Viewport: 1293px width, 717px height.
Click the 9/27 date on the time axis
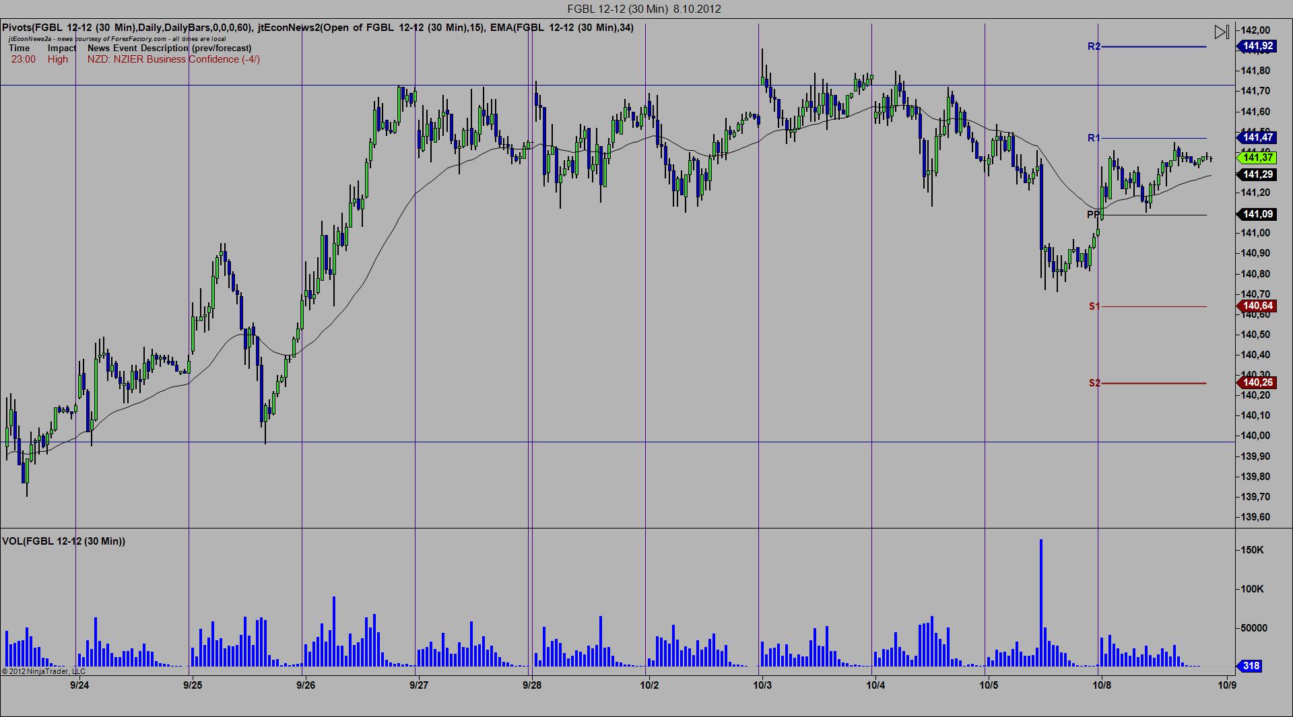419,685
